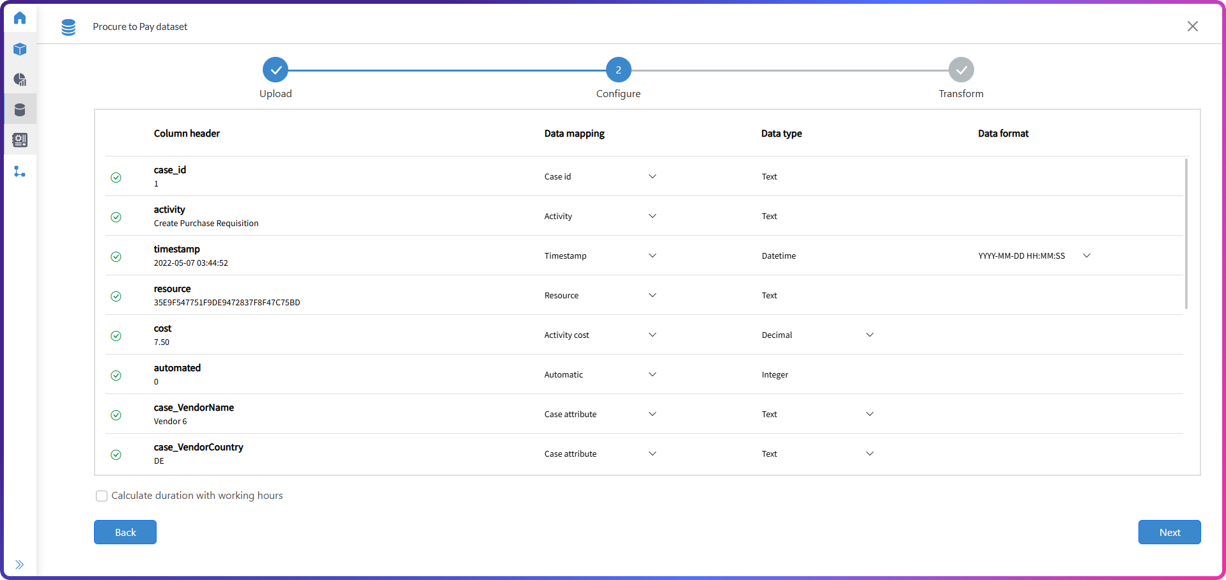Expand the collapsed sidebar with the double chevron
The width and height of the screenshot is (1226, 580).
20,565
